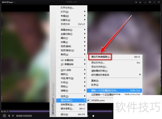Expand the 播放(Y) submenu arrow

(85, 38)
